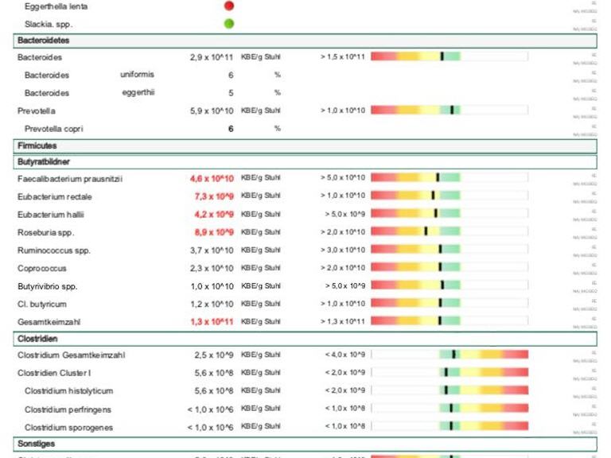Select the Gesamtkeimzahl row label
The height and width of the screenshot is (458, 611).
(x=49, y=322)
